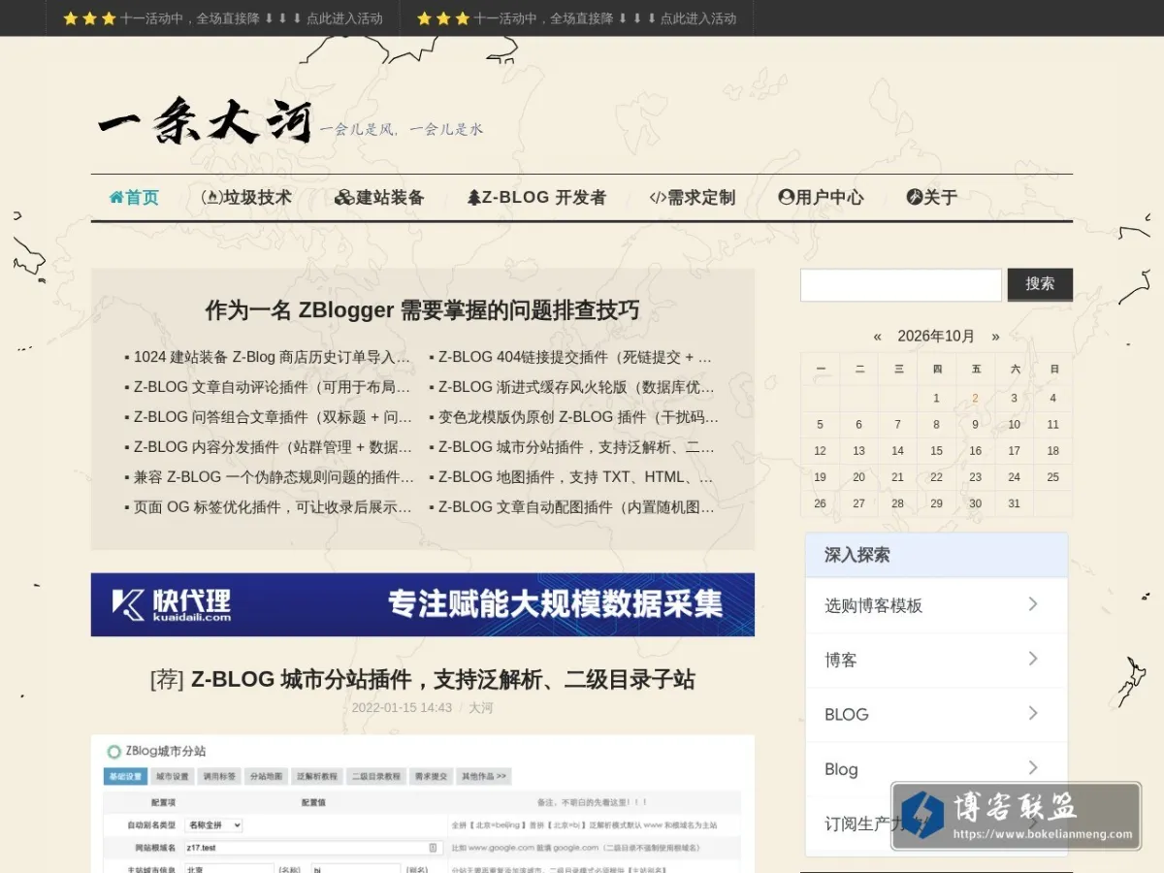Click the site search input field

(x=901, y=285)
